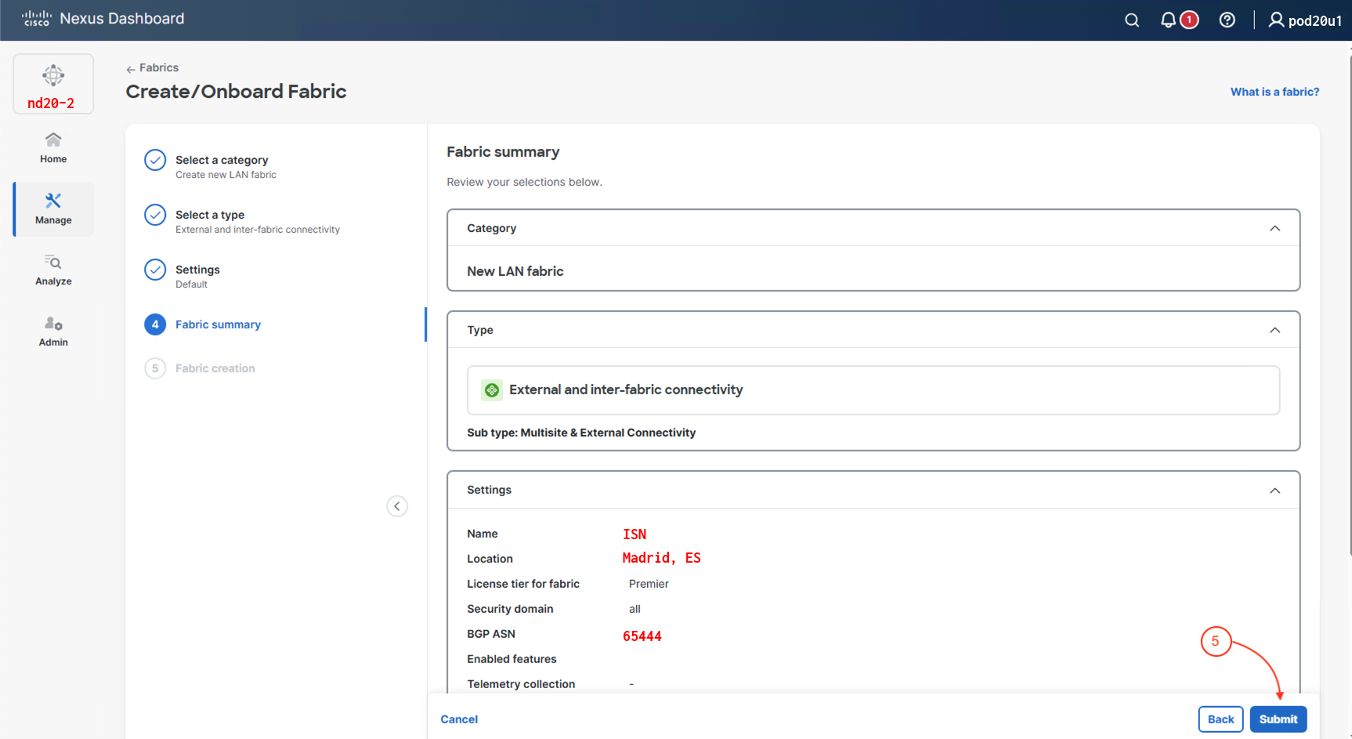
Task: Click the help question mark icon
Action: (x=1227, y=20)
